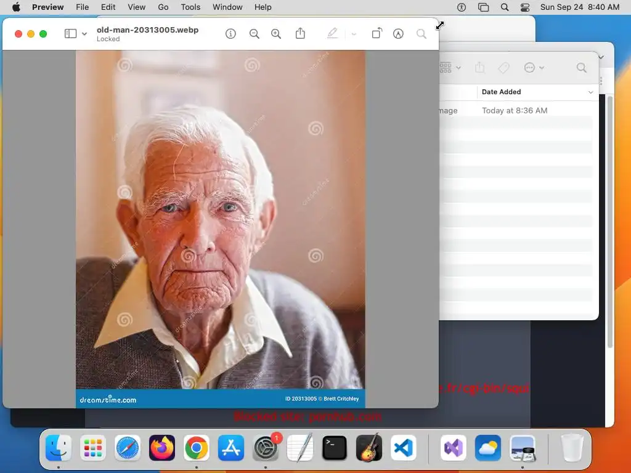This screenshot has width=631, height=473.
Task: Open Control Center in the menu bar
Action: (x=525, y=7)
